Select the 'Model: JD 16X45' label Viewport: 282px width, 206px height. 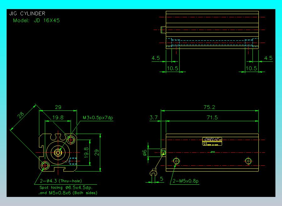[36, 20]
